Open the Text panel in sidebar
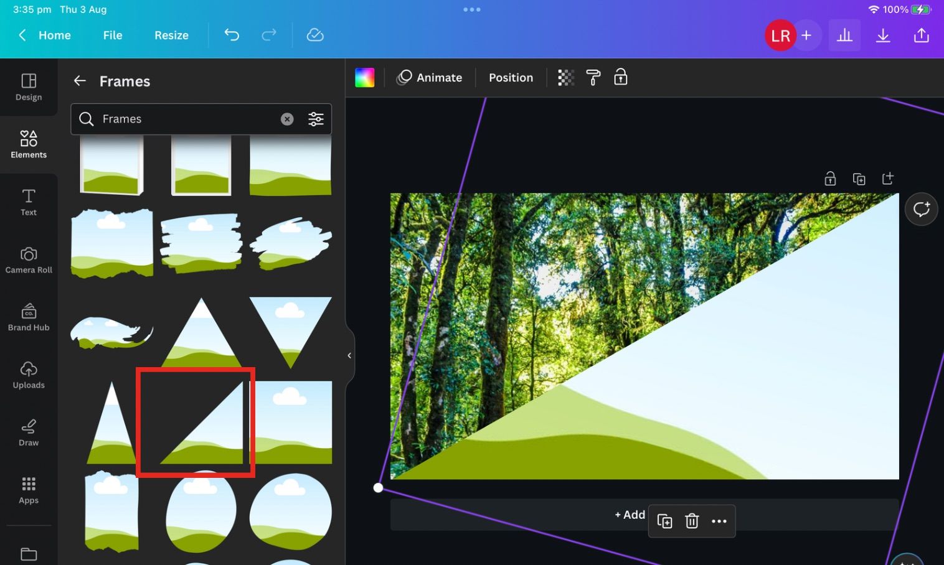This screenshot has height=565, width=944. pyautogui.click(x=28, y=201)
